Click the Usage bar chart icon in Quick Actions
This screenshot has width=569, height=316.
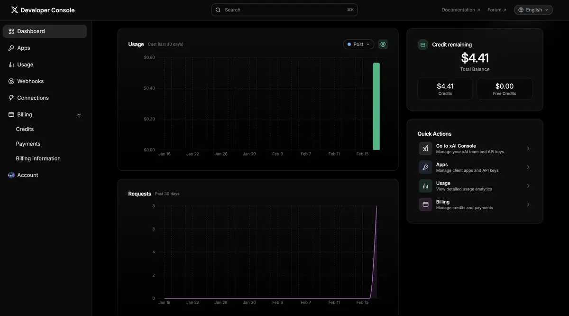click(425, 186)
